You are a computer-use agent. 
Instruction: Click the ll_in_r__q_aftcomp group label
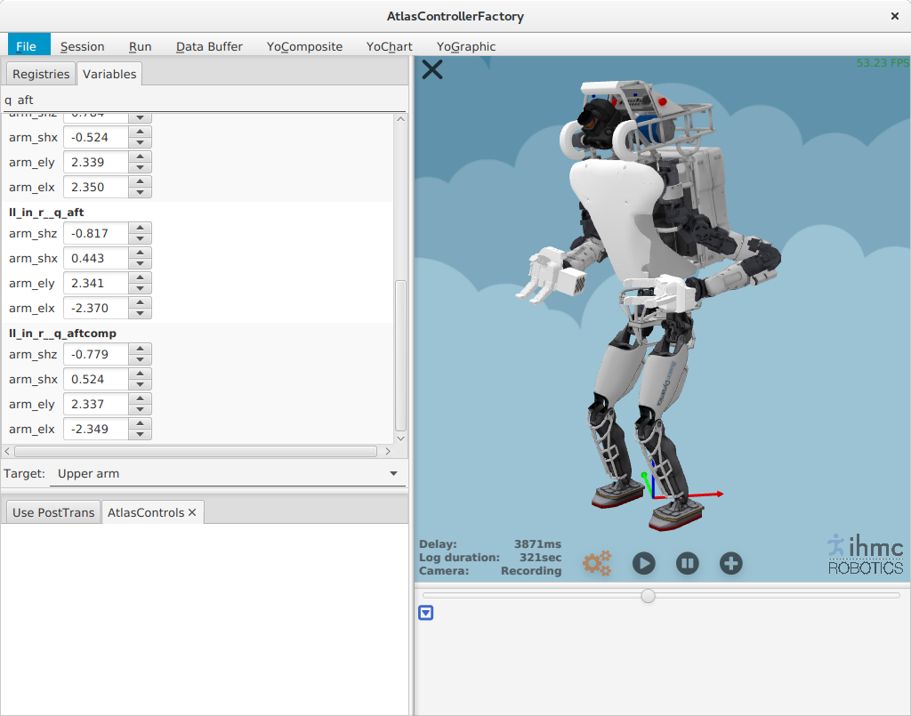(61, 333)
